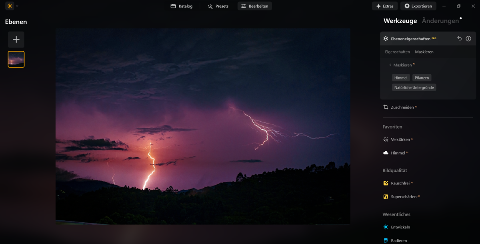The image size is (480, 244).
Task: Select the Eigenschaften sub-tab
Action: [x=397, y=52]
